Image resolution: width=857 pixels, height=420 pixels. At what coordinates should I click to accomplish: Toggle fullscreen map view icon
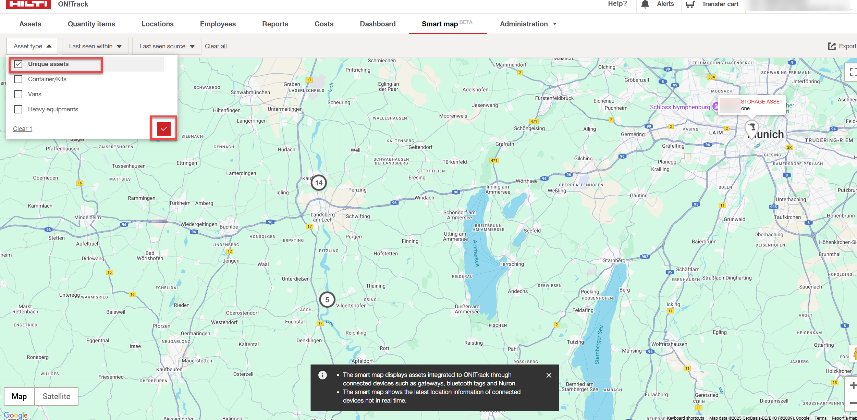853,72
